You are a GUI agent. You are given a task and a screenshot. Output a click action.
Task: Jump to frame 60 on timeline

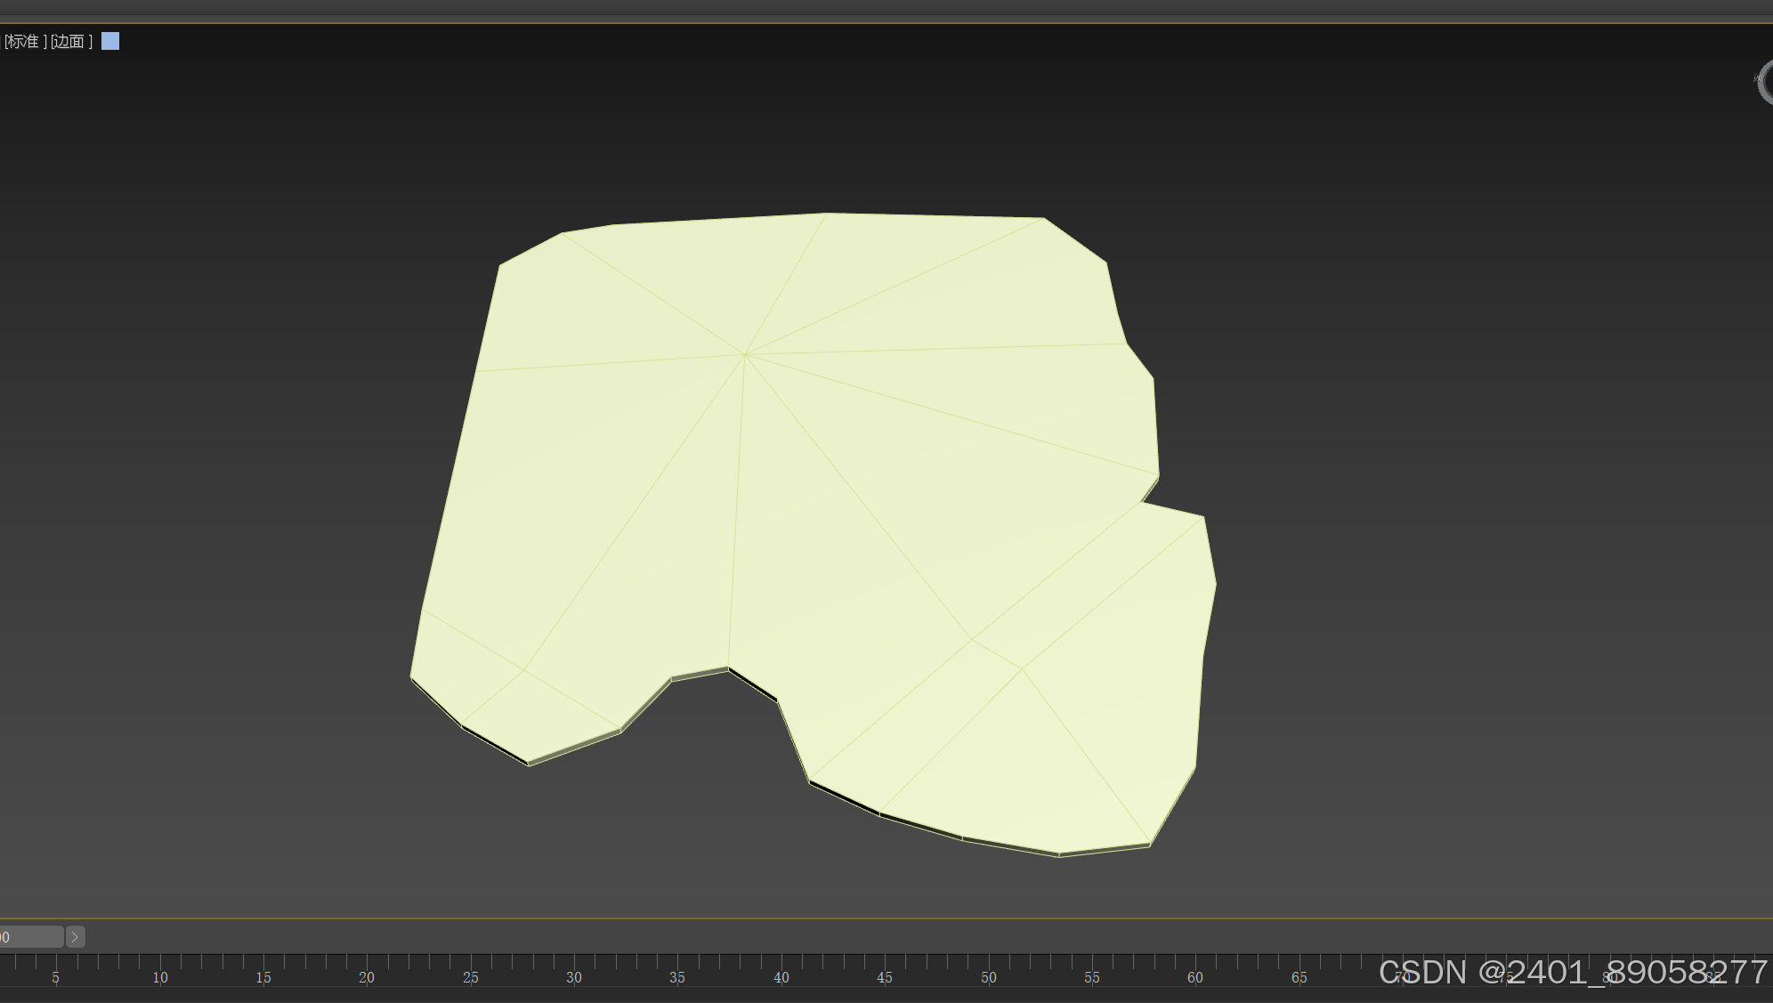[1194, 976]
